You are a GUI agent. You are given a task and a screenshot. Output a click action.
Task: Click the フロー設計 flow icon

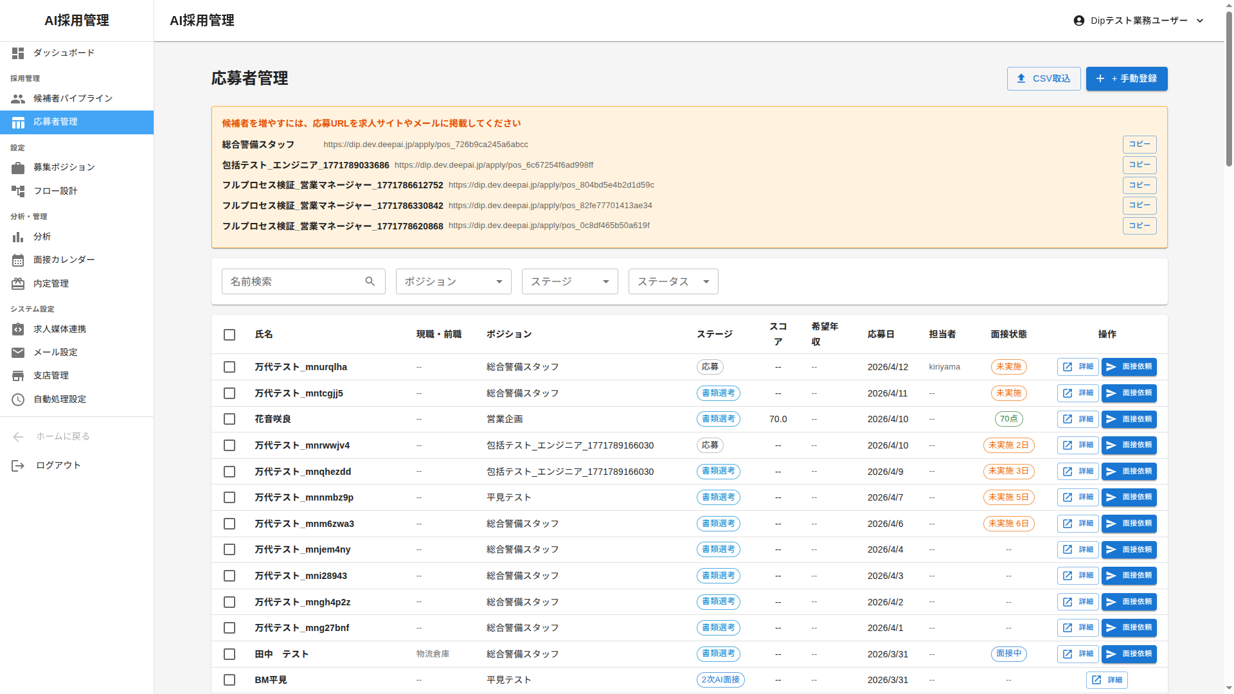pyautogui.click(x=18, y=191)
